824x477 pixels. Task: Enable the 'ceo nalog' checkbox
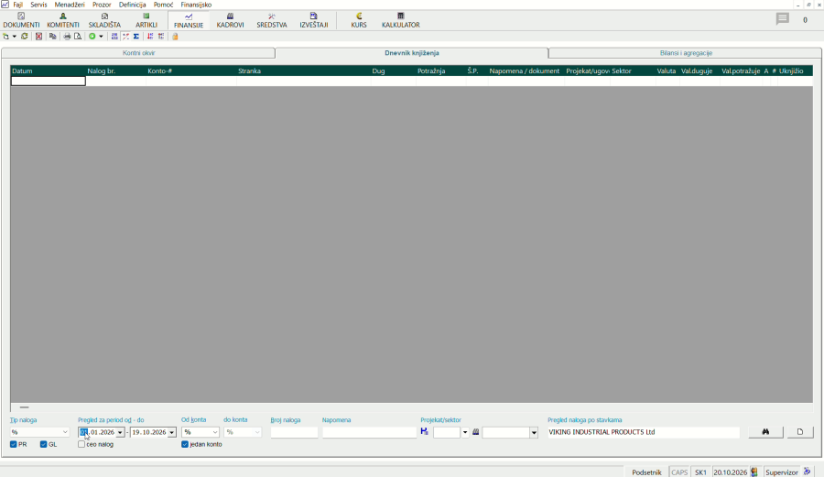[81, 444]
